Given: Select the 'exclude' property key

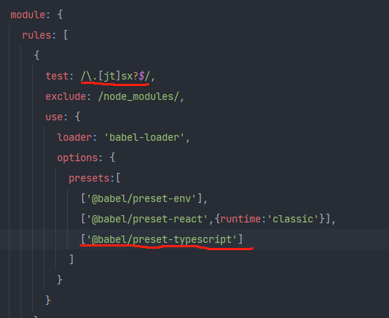Looking at the screenshot, I should coord(66,96).
